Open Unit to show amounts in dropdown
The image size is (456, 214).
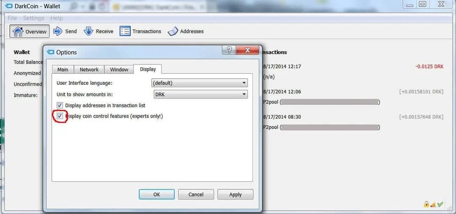(201, 94)
